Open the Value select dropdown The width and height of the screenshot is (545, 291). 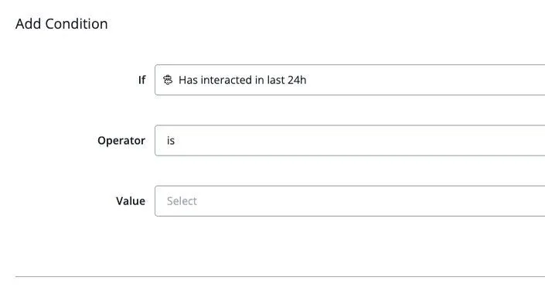pos(349,201)
